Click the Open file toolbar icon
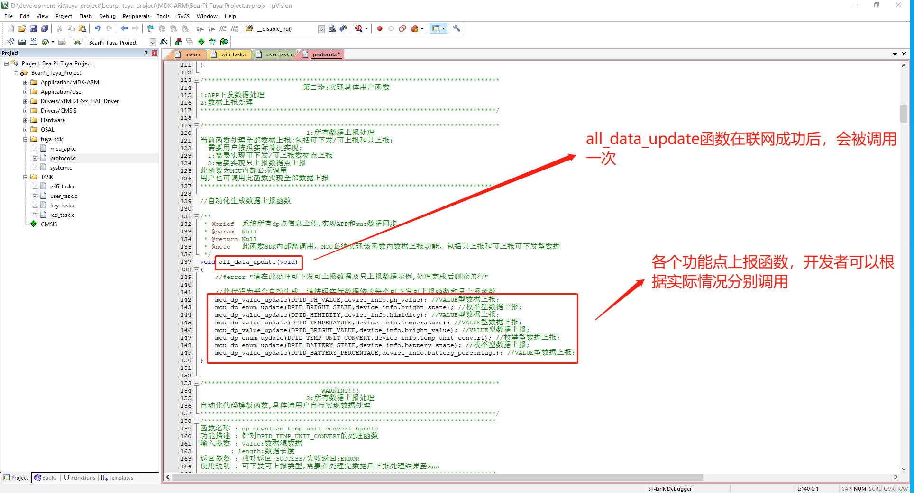 point(22,28)
